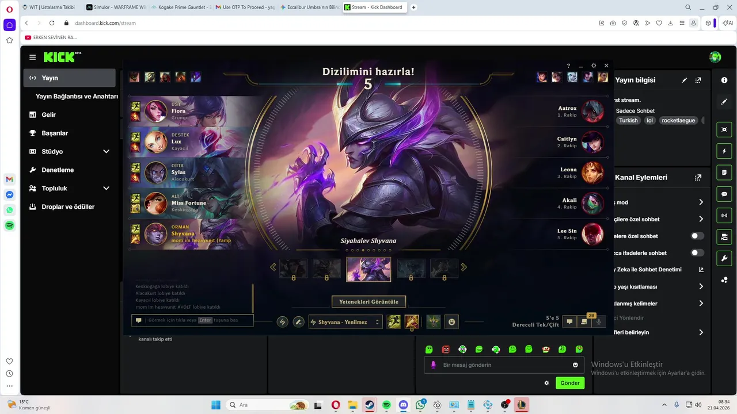Open Discord from the Windows taskbar
737x414 pixels.
[x=404, y=405]
